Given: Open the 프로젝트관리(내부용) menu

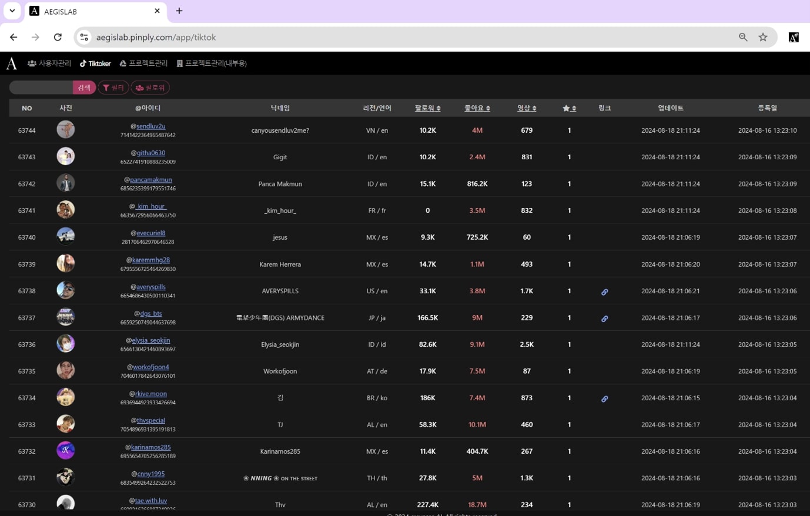Looking at the screenshot, I should tap(212, 63).
